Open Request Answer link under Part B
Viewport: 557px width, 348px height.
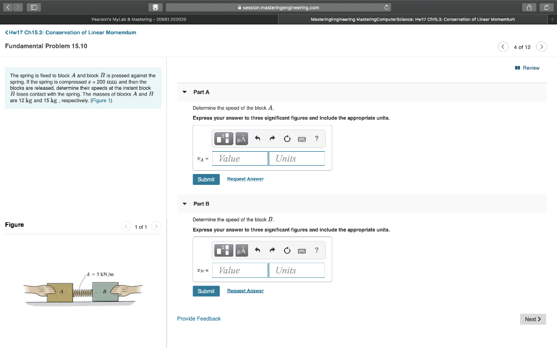[x=245, y=290]
